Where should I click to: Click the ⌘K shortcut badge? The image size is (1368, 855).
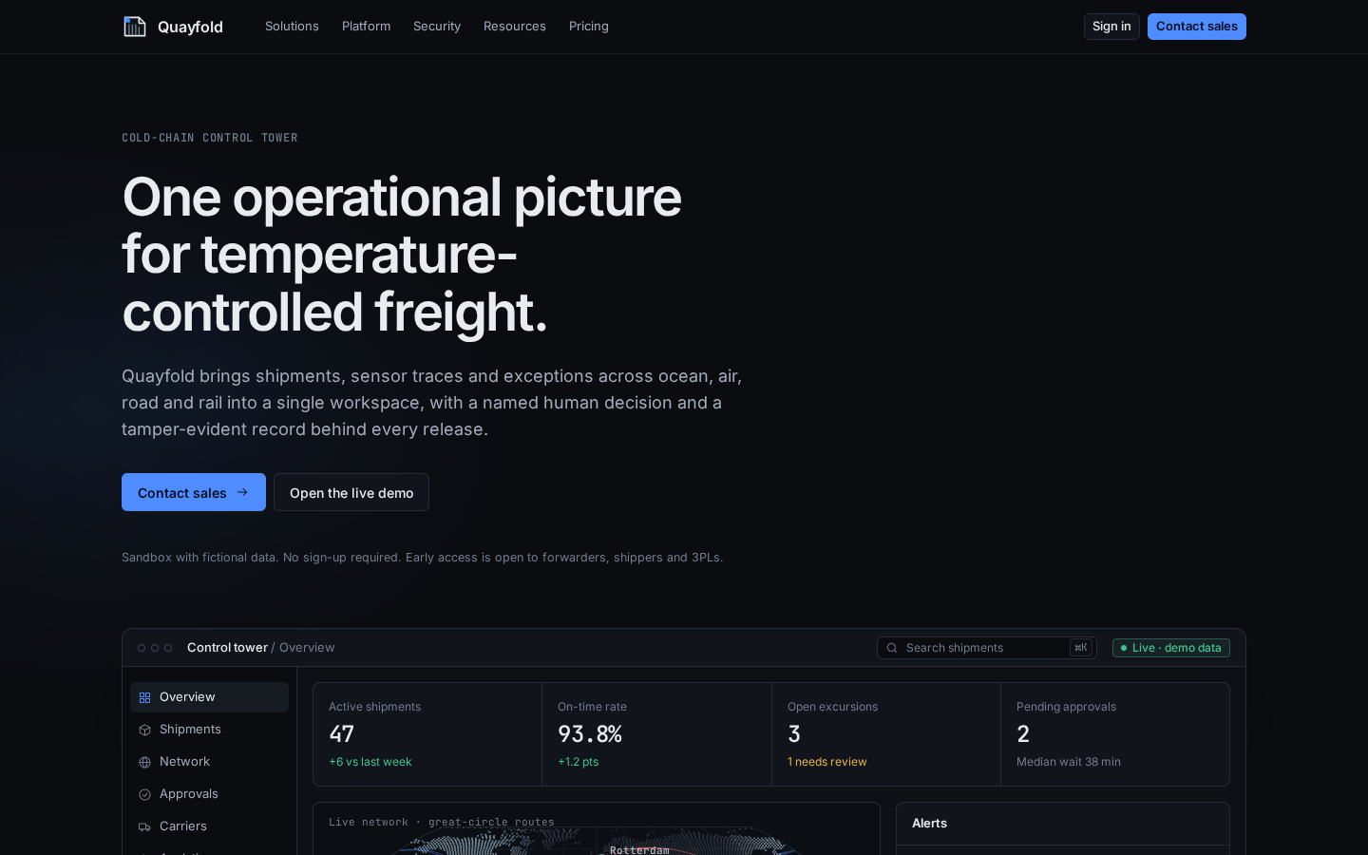[1081, 648]
